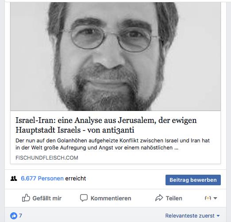Click the thumbs-up icon beside Gefällt mir
The height and width of the screenshot is (222, 231).
click(x=26, y=198)
